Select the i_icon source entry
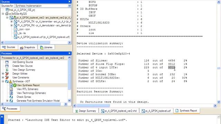Image resolution: width=221 pixels, height=124 pixels. [x=24, y=29]
